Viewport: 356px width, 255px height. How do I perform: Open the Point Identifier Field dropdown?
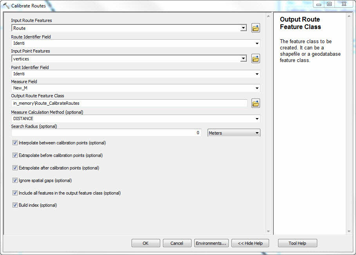point(257,74)
